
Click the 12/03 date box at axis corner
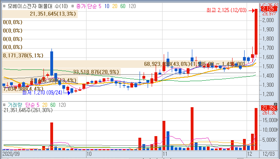[x=269, y=154]
